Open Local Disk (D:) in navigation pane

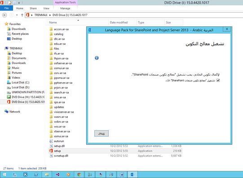pyautogui.click(x=21, y=87)
